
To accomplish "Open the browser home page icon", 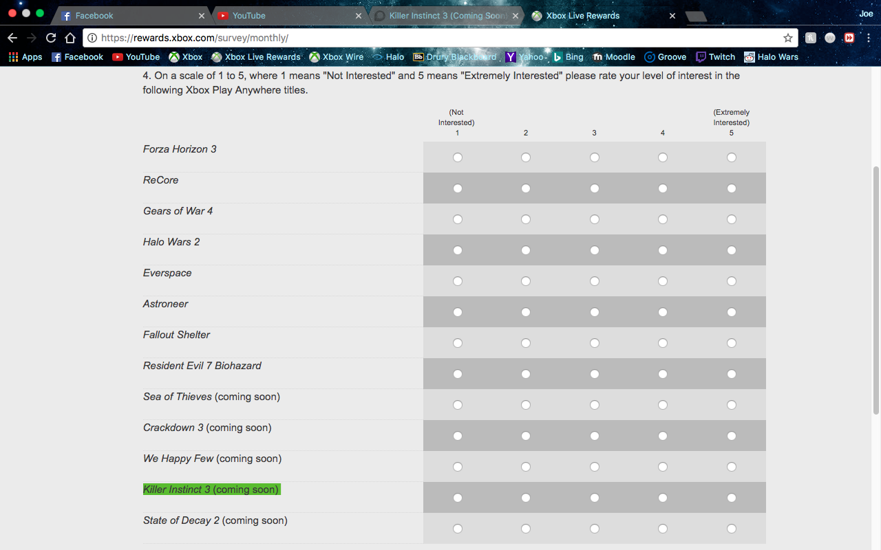I will (x=70, y=38).
